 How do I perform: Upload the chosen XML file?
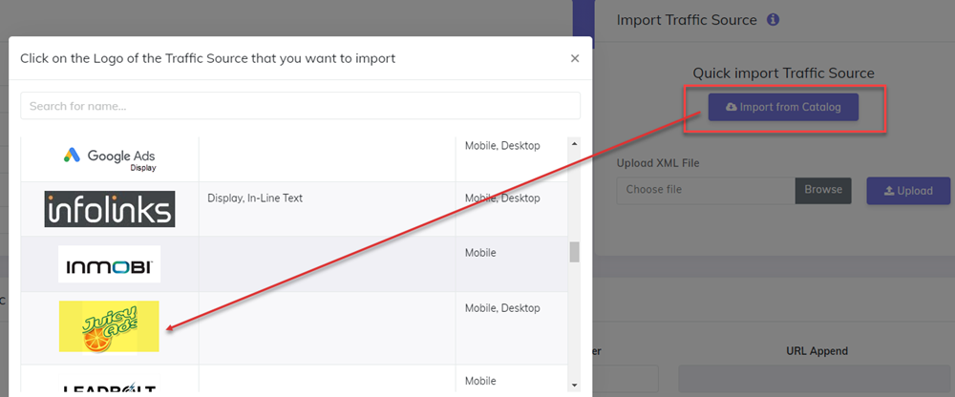(x=908, y=191)
